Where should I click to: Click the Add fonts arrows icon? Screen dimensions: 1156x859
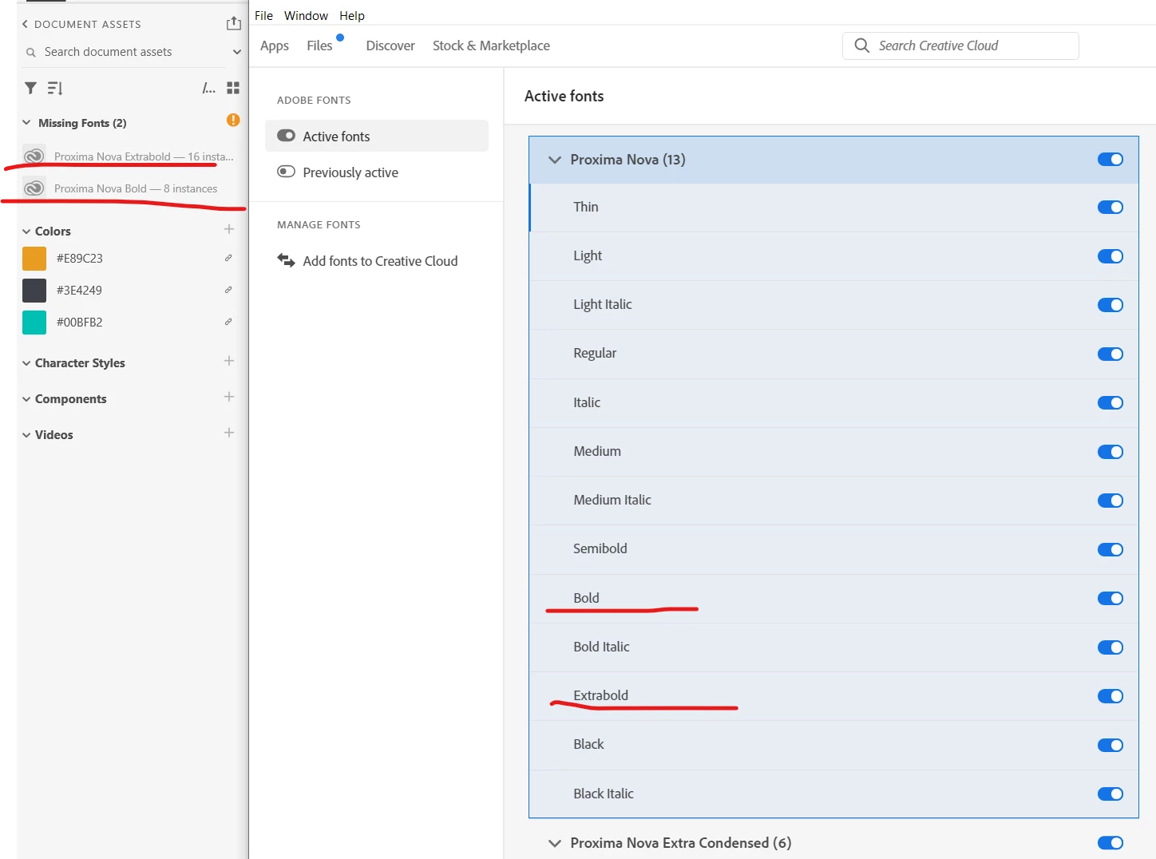pos(286,260)
